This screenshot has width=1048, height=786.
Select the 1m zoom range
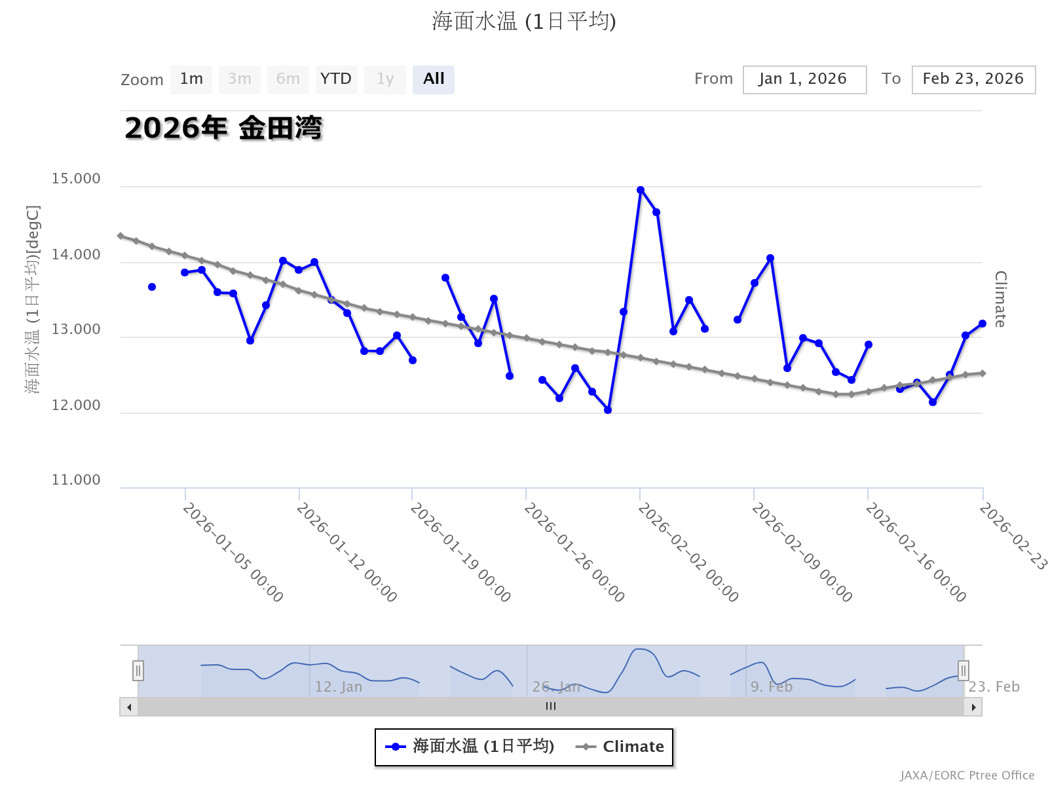191,79
